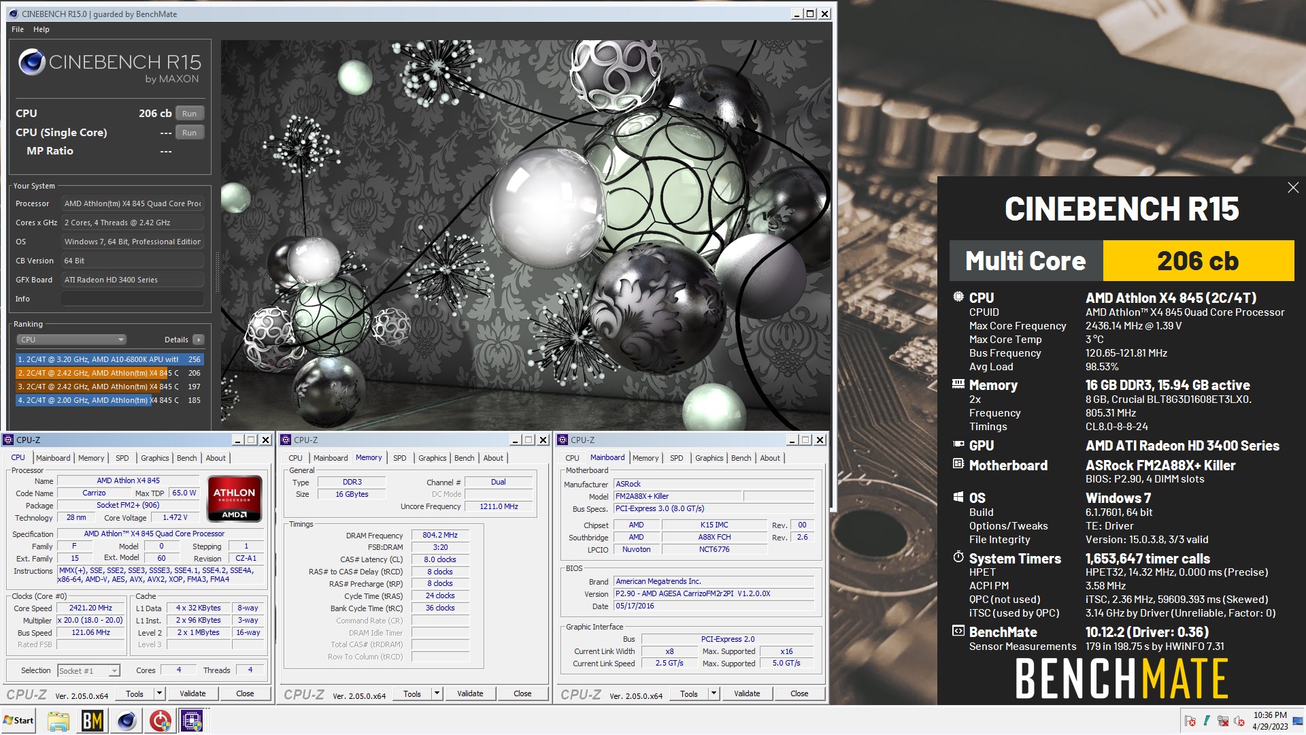Image resolution: width=1306 pixels, height=735 pixels.
Task: Switch to Memory tab in Mainboard CPU-Z window
Action: [646, 458]
